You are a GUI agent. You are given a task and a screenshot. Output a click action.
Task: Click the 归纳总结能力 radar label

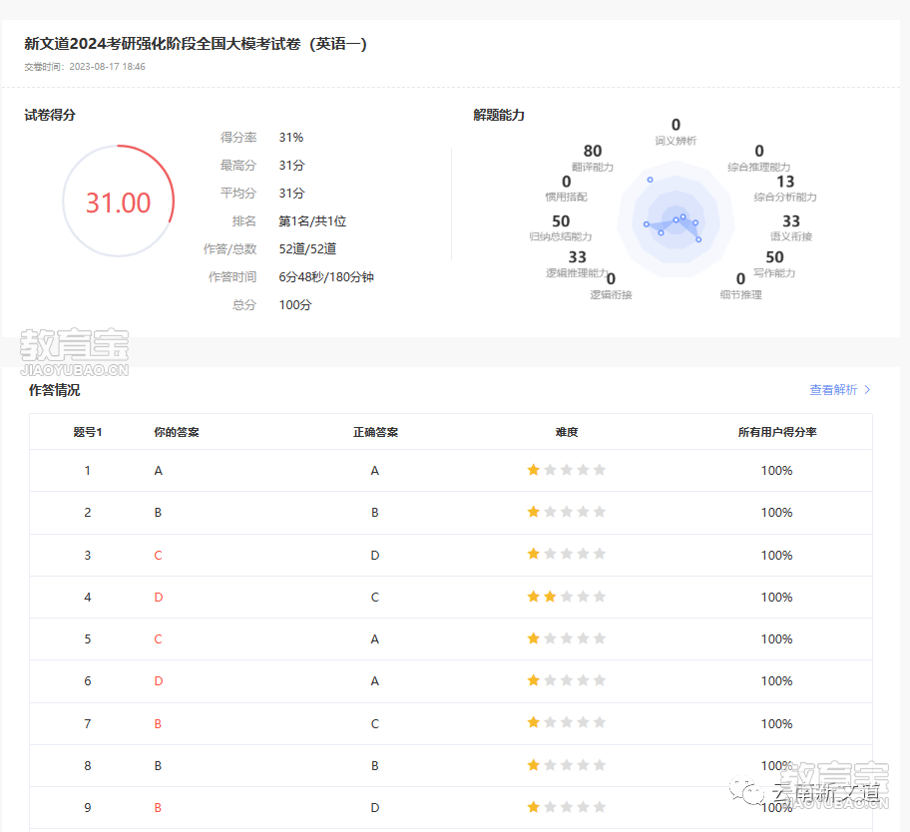[x=561, y=236]
